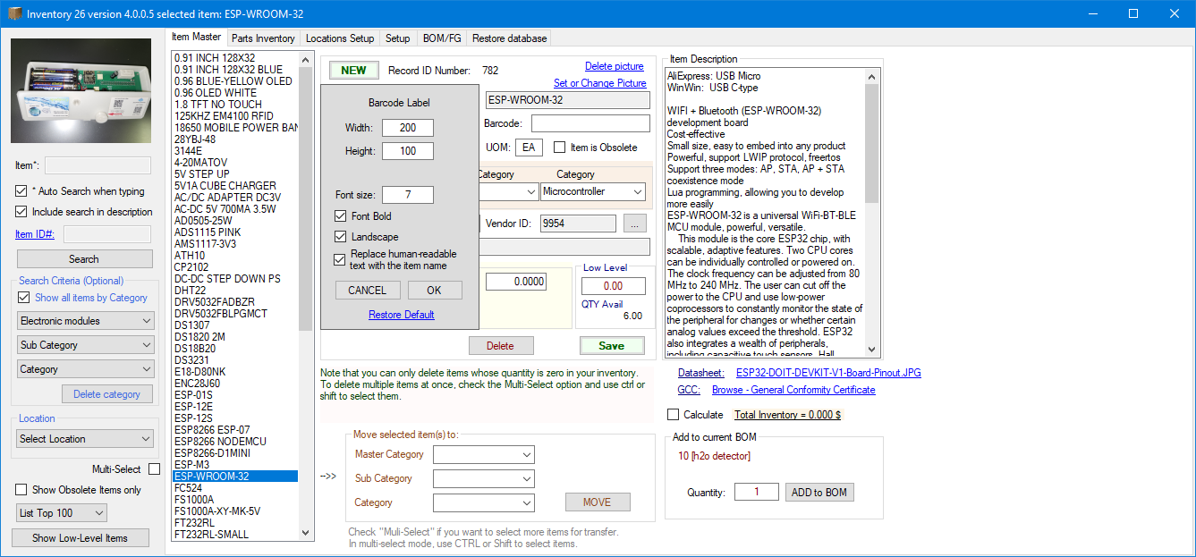
Task: Switch to the BOM/FG tab
Action: [442, 38]
